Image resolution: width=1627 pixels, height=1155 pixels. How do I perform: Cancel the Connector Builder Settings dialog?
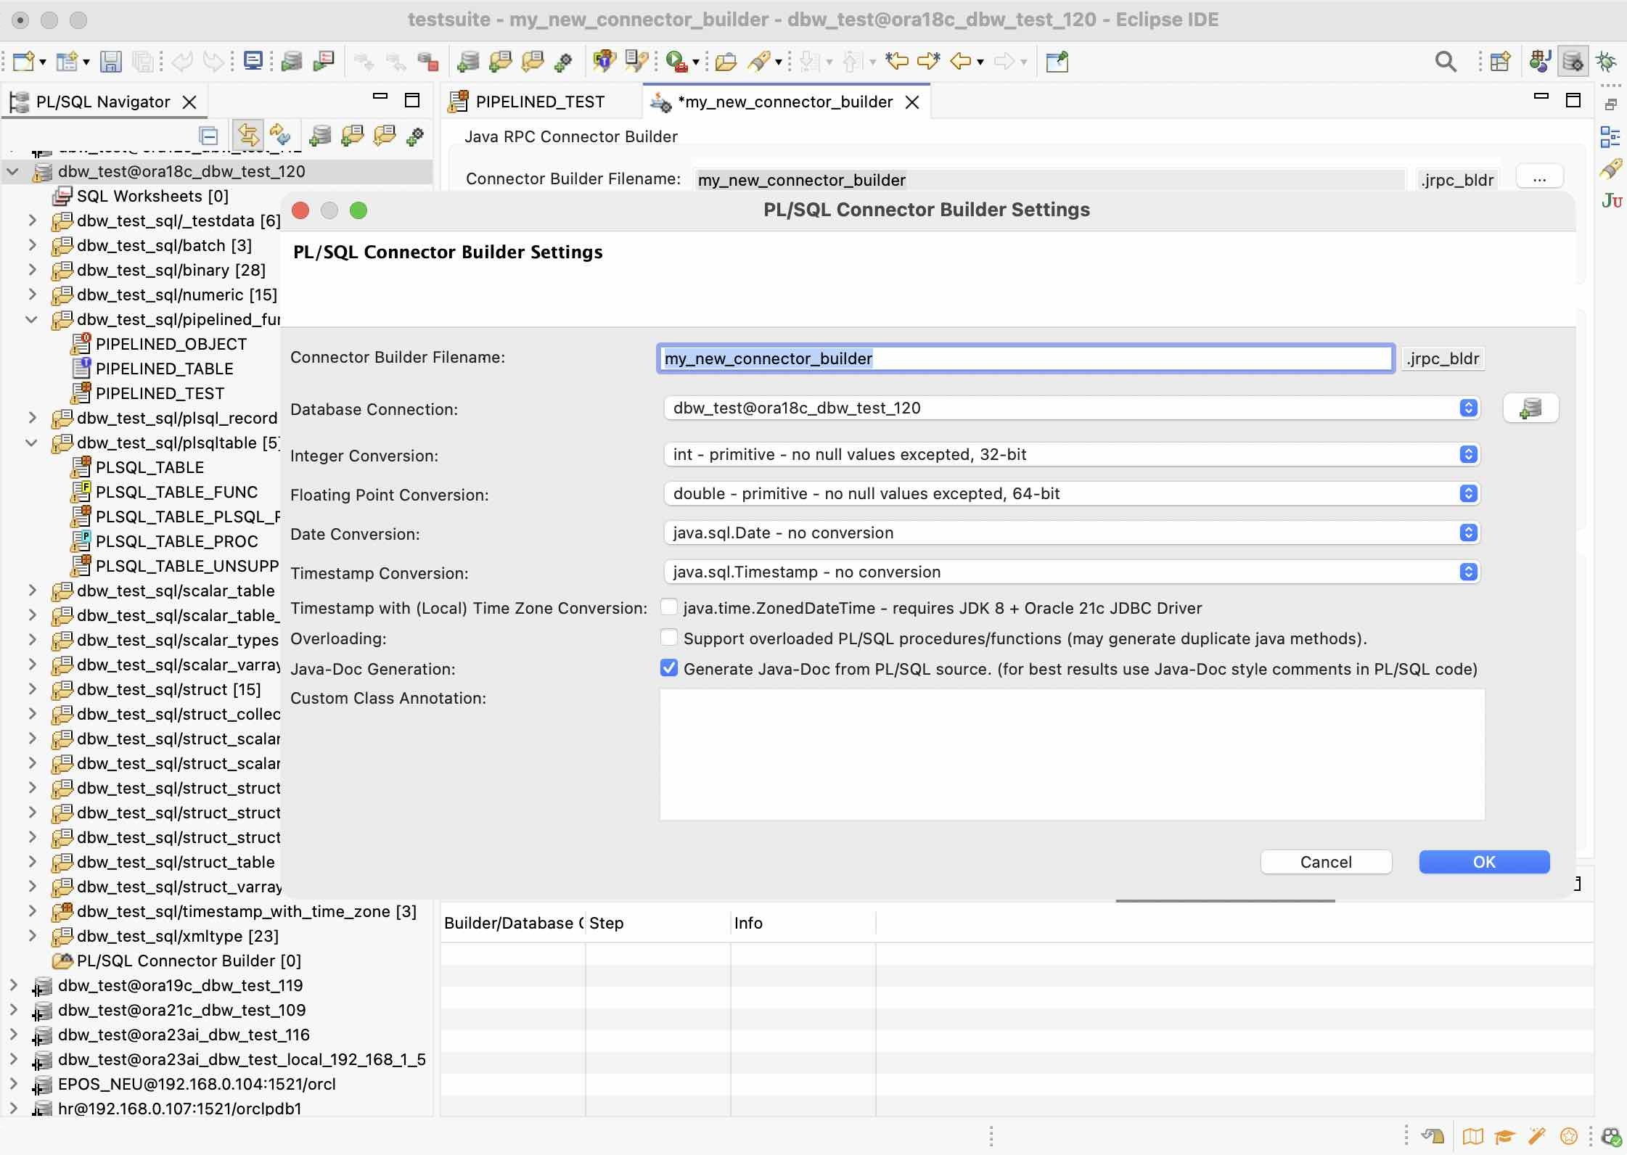pyautogui.click(x=1326, y=862)
